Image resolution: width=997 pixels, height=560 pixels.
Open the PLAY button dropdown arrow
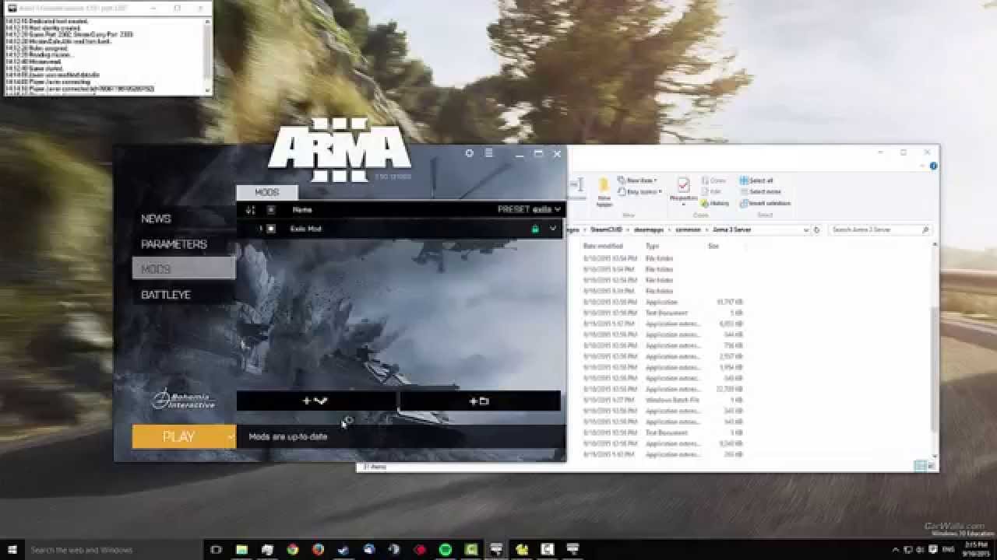231,436
